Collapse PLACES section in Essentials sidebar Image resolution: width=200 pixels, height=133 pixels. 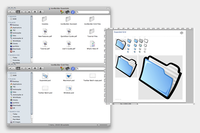9,23
